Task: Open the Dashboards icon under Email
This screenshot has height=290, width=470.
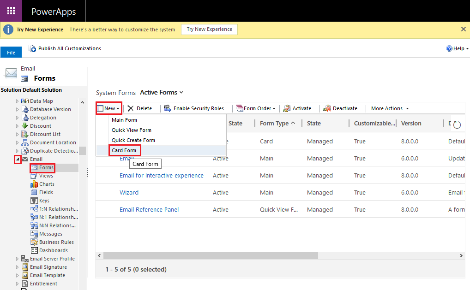Action: pos(34,250)
